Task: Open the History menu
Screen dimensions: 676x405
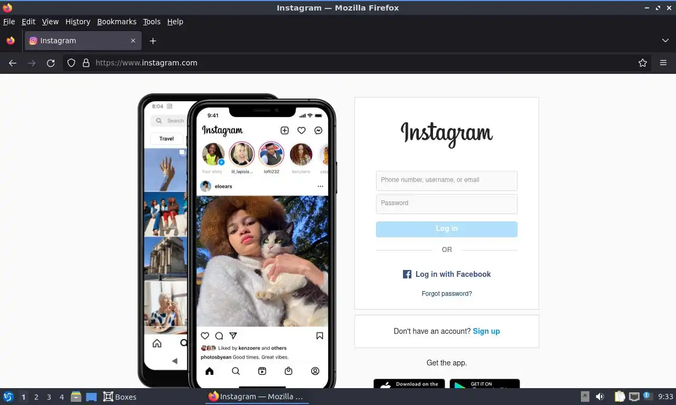Action: 78,22
